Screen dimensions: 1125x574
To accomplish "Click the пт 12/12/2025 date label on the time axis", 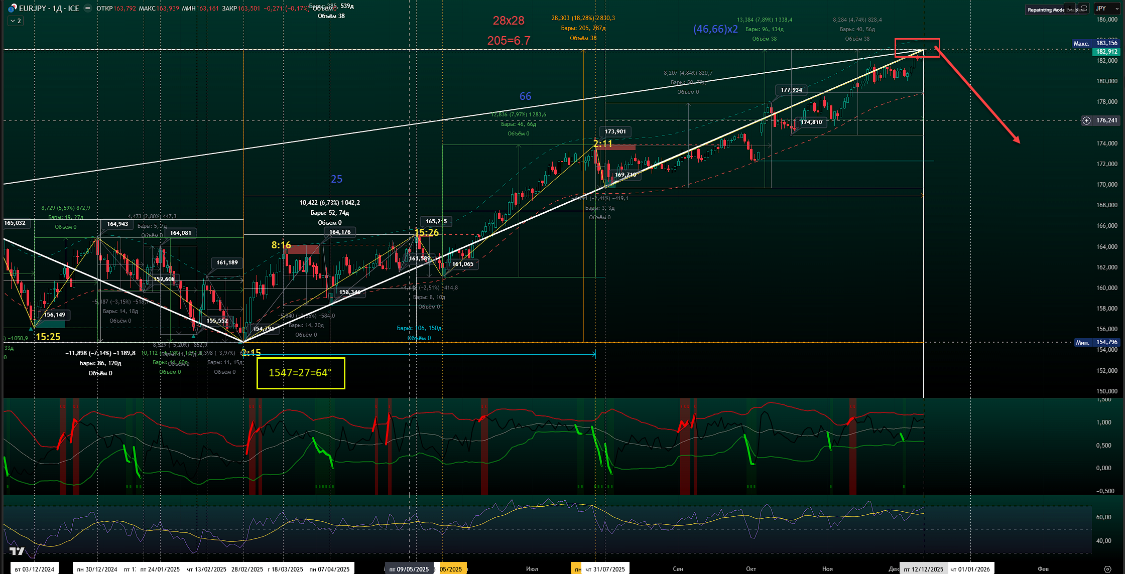I will 924,569.
